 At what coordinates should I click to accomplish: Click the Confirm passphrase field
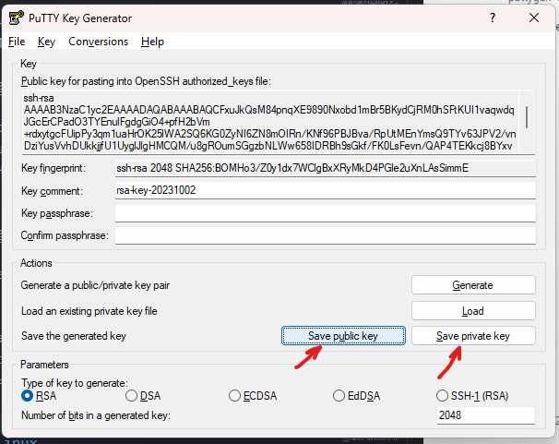(324, 235)
